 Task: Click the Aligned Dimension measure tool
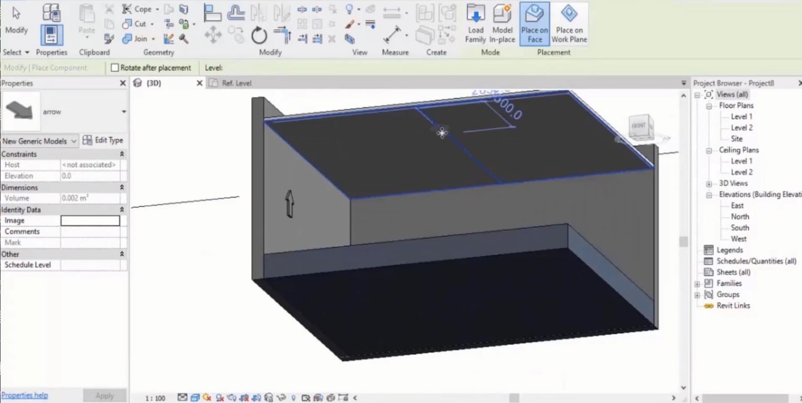393,34
